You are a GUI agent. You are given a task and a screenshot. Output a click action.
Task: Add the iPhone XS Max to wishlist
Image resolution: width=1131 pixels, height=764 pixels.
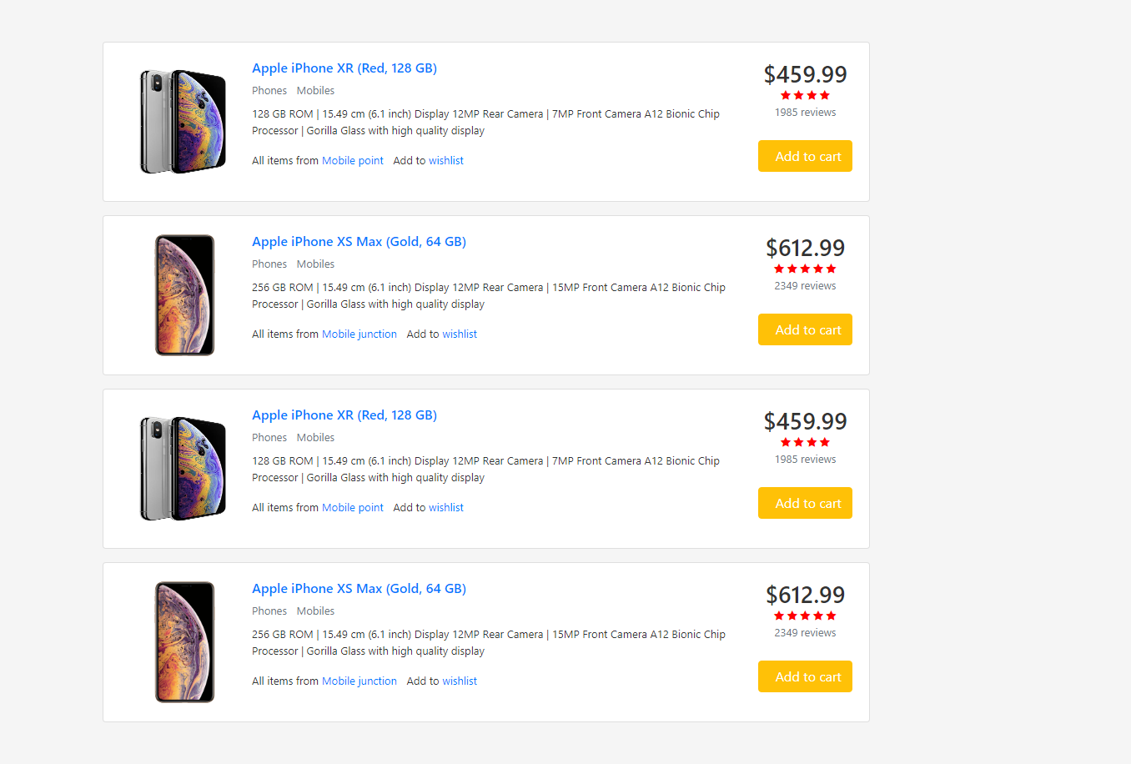point(460,334)
